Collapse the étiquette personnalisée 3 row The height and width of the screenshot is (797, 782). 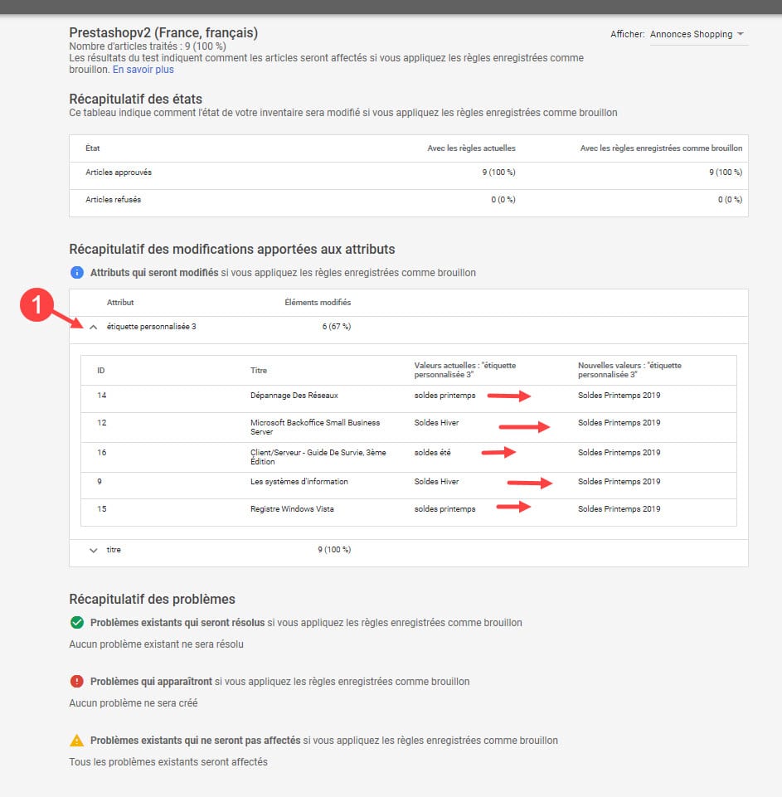pyautogui.click(x=94, y=327)
